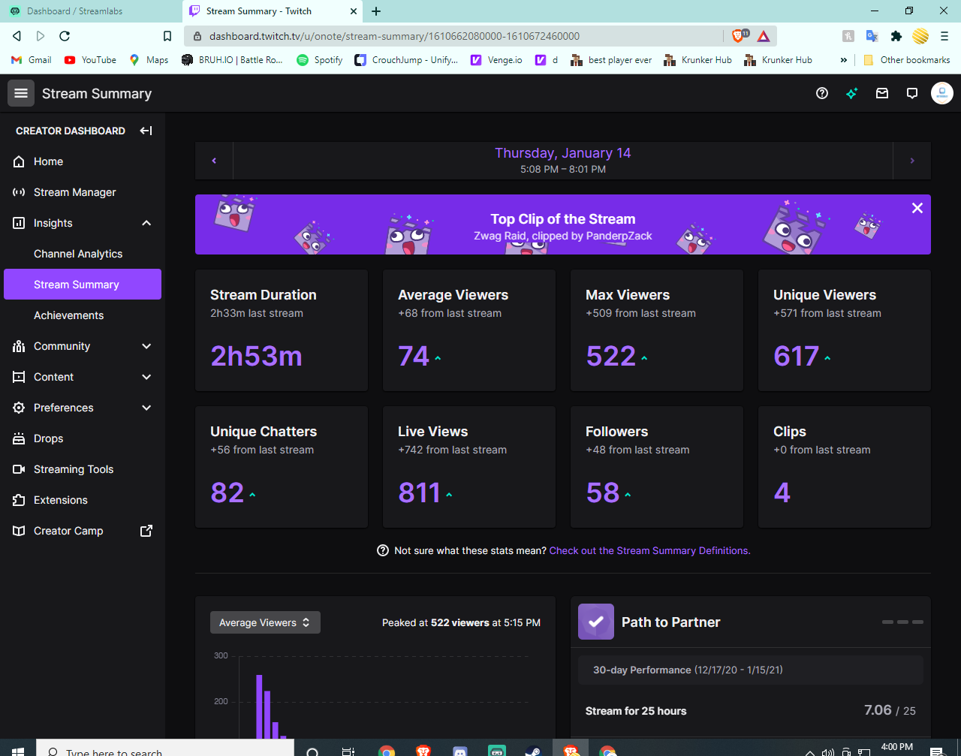961x756 pixels.
Task: Click the Path to Partner badge icon
Action: pos(596,622)
